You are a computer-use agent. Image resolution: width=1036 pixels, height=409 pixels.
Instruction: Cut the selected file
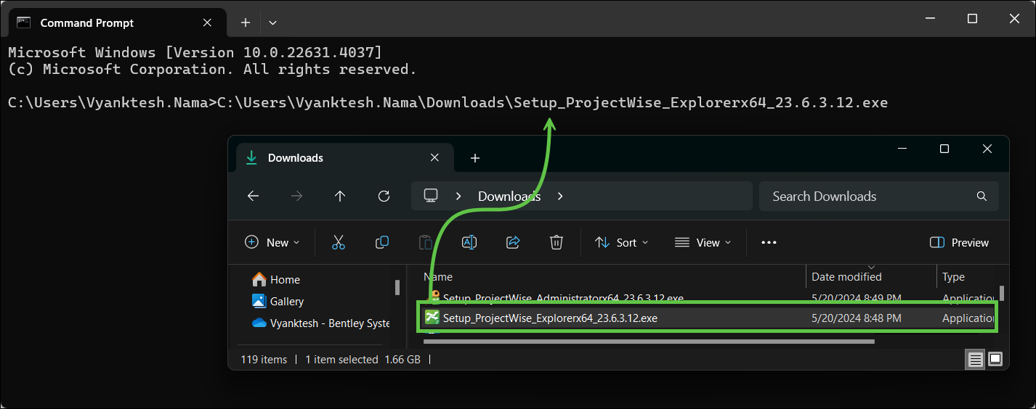(339, 242)
